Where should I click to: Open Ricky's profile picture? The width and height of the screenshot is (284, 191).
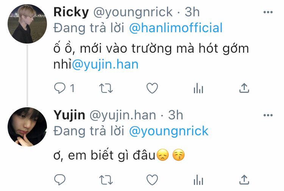(x=27, y=24)
